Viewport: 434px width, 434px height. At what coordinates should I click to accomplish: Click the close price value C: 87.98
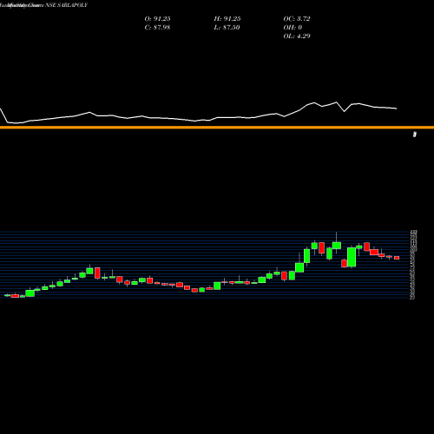(x=157, y=28)
